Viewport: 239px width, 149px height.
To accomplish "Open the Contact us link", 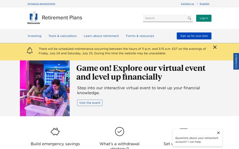I will (x=187, y=4).
